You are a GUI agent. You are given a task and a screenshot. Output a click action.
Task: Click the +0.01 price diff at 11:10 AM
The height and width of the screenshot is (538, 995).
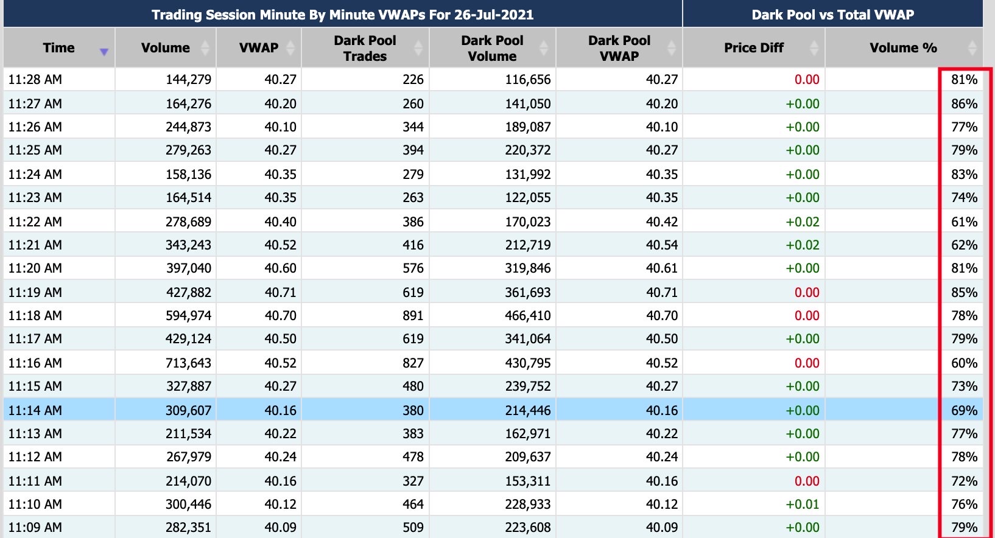click(803, 504)
